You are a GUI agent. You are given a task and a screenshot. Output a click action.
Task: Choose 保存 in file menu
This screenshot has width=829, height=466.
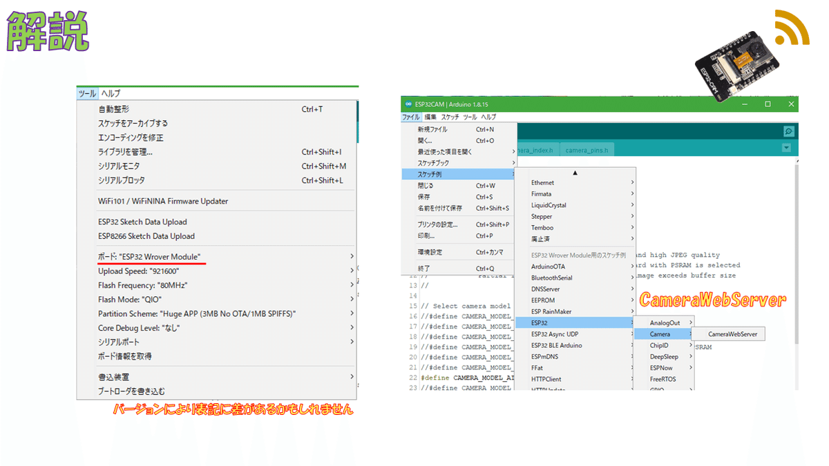(459, 197)
